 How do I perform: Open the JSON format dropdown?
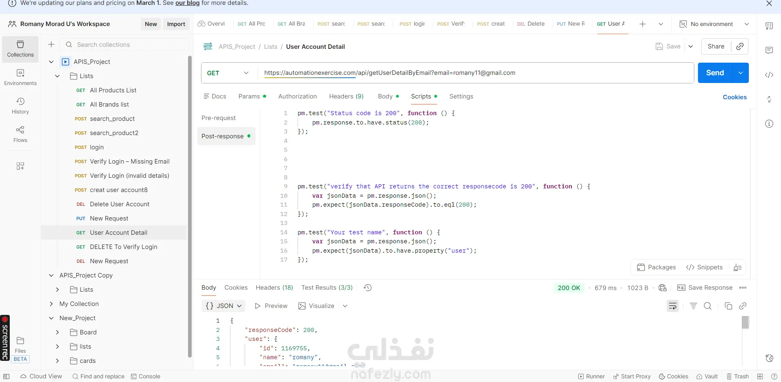pyautogui.click(x=223, y=306)
